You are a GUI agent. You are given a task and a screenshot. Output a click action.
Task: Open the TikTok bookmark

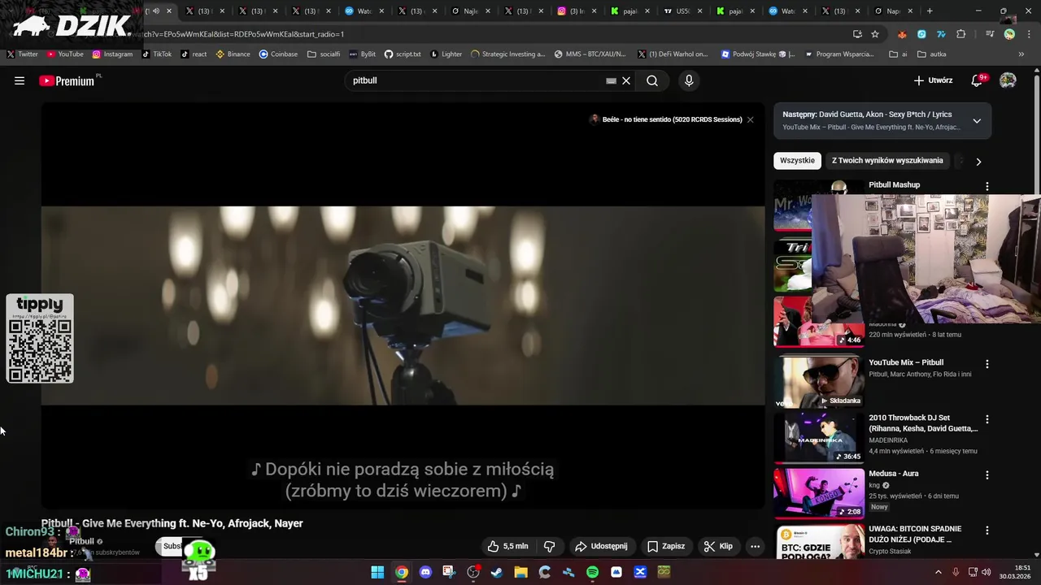click(x=157, y=54)
